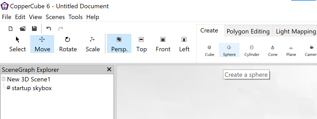The image size is (317, 119).
Task: Activate the Rotate tool
Action: (x=68, y=44)
